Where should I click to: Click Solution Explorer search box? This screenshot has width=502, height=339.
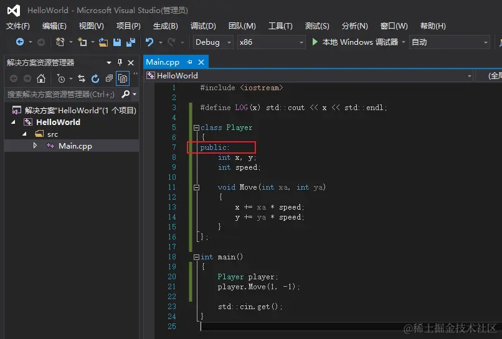pos(62,95)
